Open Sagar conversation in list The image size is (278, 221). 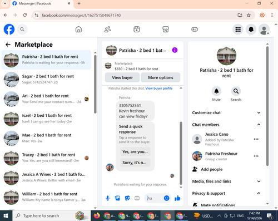pos(46,80)
